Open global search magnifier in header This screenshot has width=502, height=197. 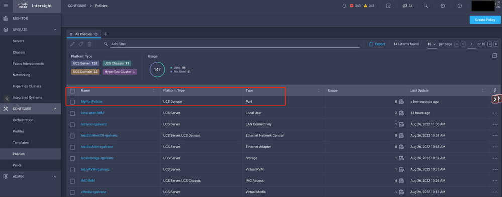(x=426, y=6)
